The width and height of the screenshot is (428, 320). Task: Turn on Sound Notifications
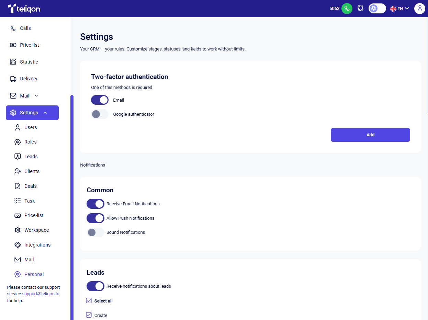pos(95,232)
